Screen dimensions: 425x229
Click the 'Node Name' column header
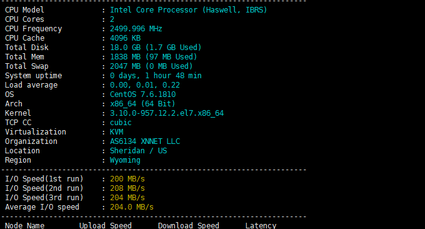click(x=24, y=226)
